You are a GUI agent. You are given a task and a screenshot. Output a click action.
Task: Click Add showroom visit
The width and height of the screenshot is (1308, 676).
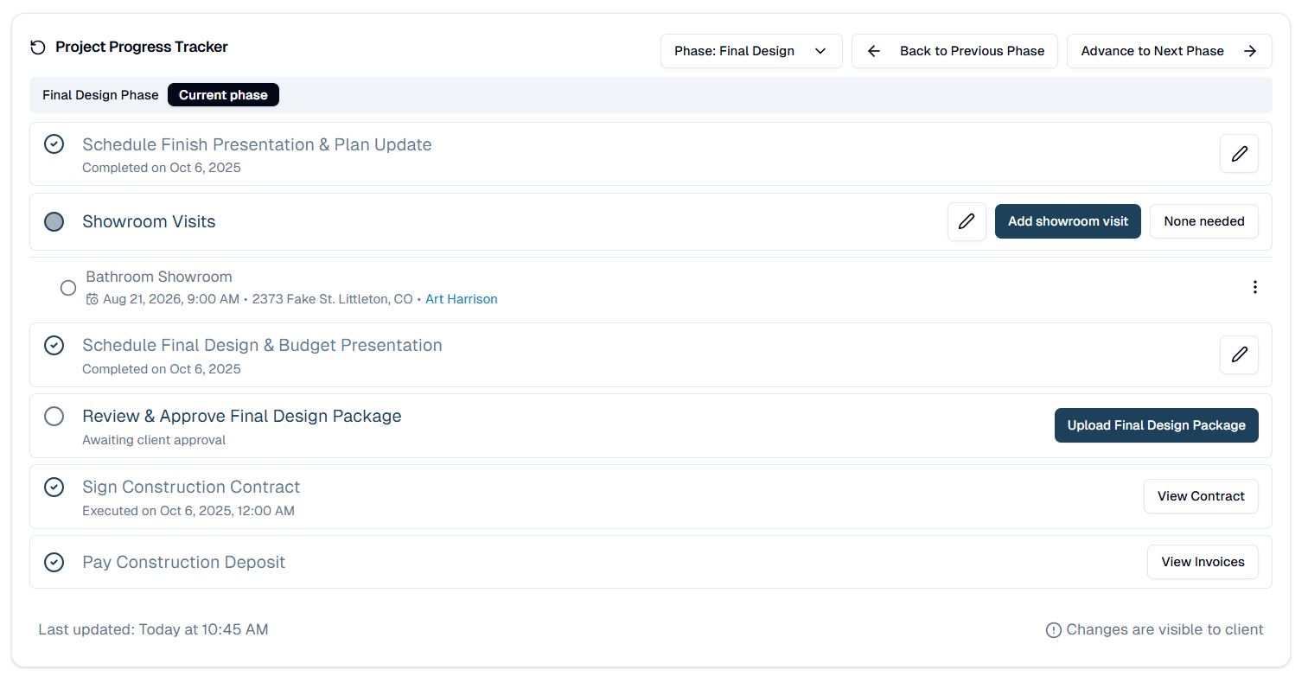tap(1068, 221)
